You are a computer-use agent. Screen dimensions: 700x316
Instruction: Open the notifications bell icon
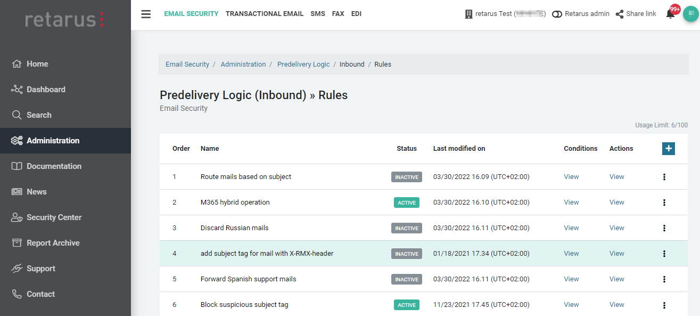pyautogui.click(x=671, y=14)
